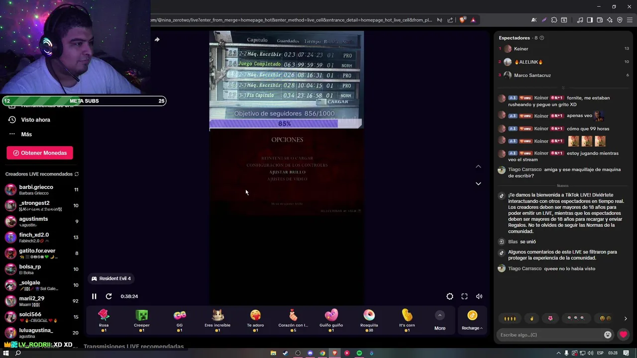
Task: Open browser extensions puzzle icon
Action: point(554,20)
